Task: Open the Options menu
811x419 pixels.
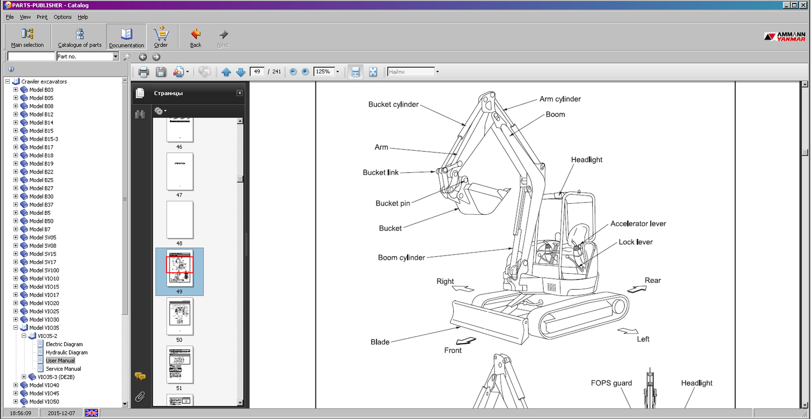Action: coord(62,17)
